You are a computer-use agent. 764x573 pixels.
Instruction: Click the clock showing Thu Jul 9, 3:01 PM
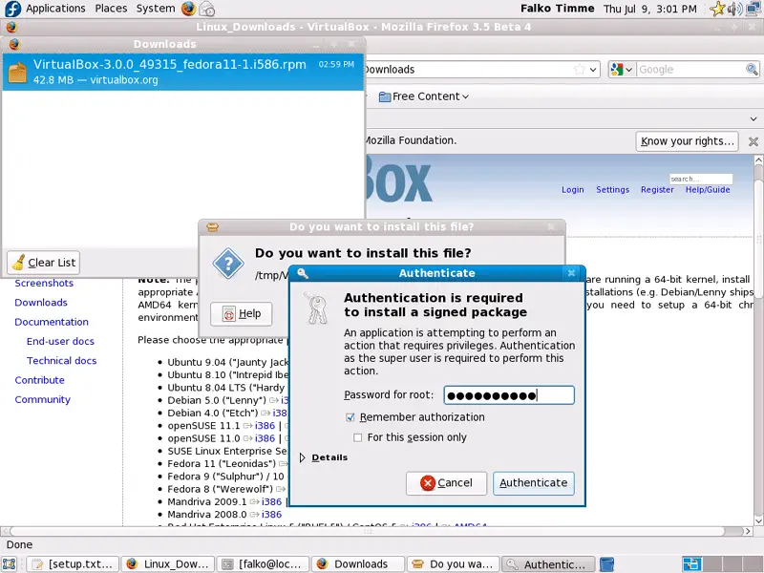[x=650, y=9]
